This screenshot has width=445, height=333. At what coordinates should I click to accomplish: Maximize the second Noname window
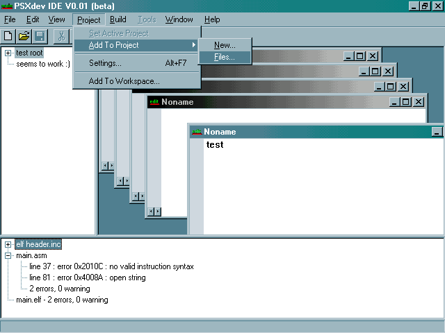click(x=405, y=102)
